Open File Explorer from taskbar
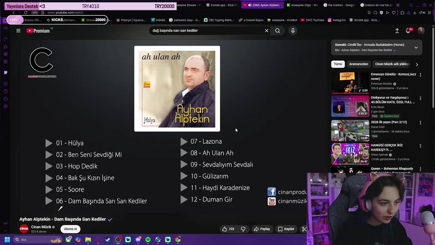This screenshot has height=245, width=435. [x=88, y=240]
